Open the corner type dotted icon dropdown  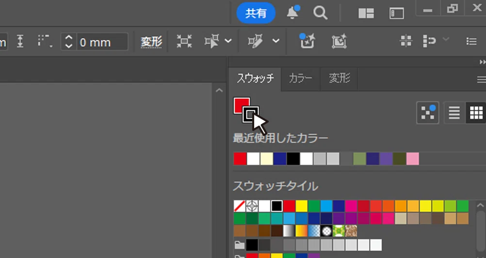[45, 42]
